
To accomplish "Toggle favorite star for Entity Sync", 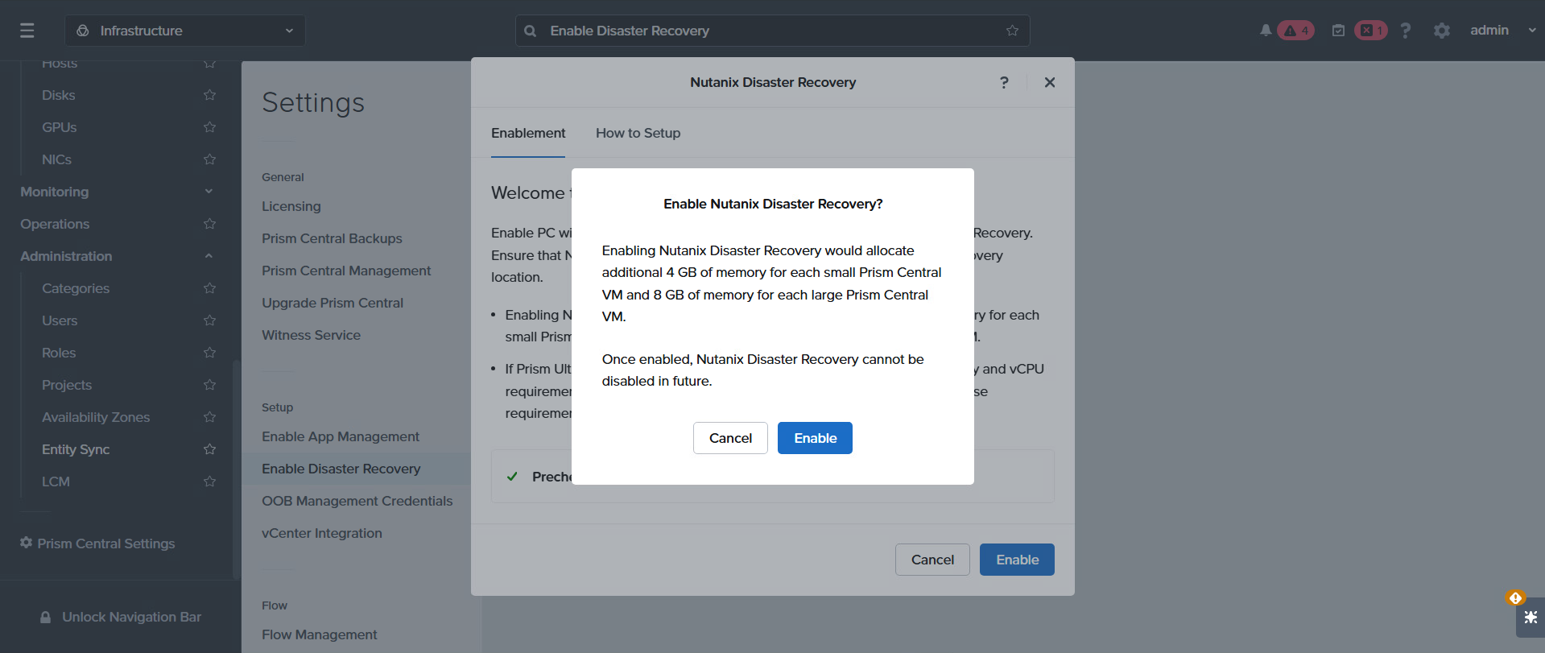I will click(210, 449).
